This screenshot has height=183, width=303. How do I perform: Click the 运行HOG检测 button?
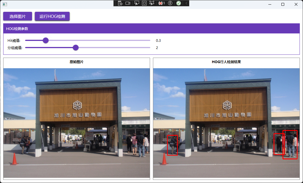tap(52, 16)
